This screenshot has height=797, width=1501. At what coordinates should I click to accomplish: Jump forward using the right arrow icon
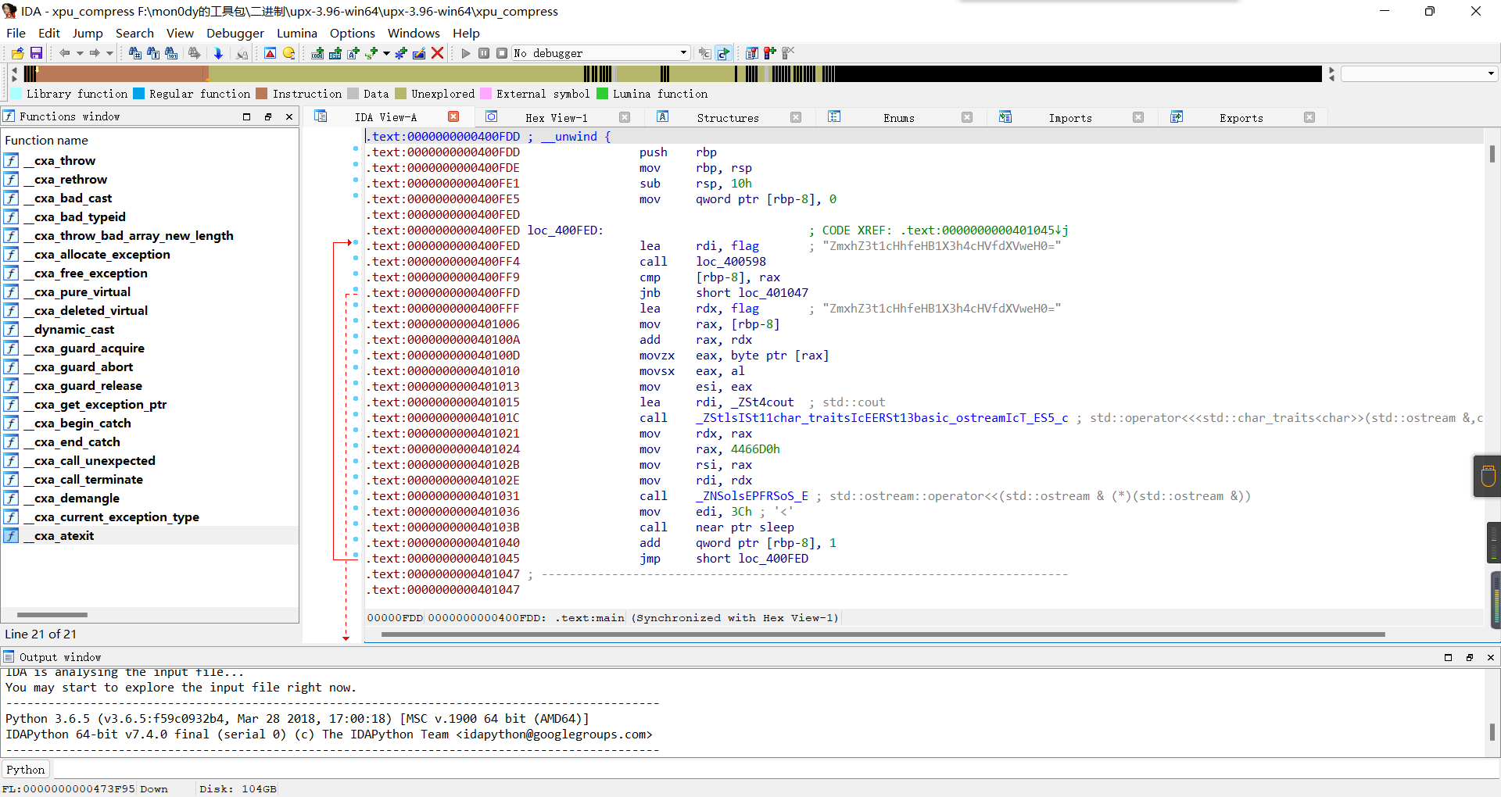pyautogui.click(x=95, y=53)
